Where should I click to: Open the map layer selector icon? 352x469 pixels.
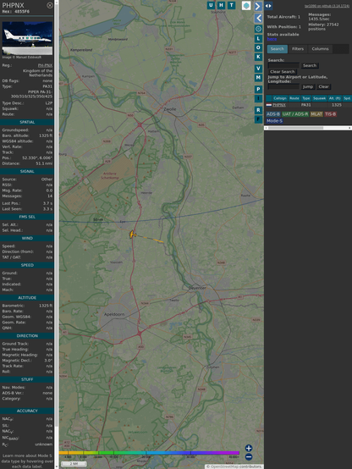[x=246, y=5]
